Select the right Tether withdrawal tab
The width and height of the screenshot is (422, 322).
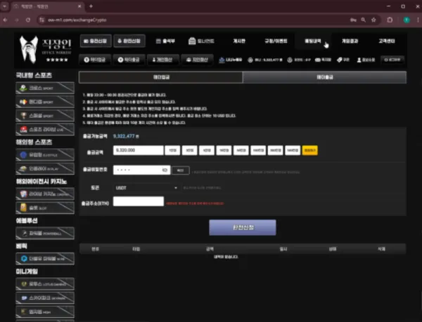click(x=324, y=77)
